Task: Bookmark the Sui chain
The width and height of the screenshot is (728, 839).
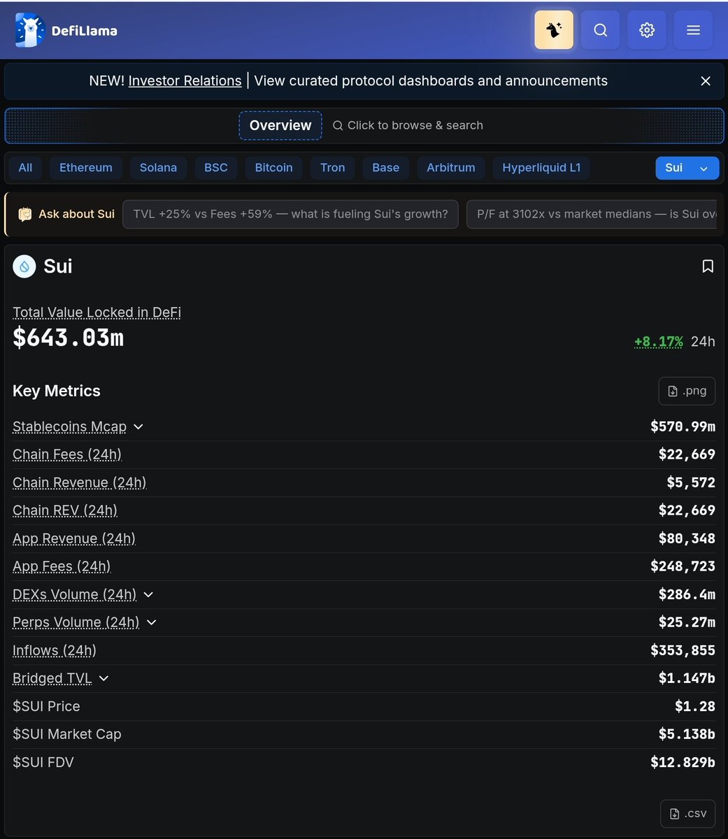Action: point(708,266)
